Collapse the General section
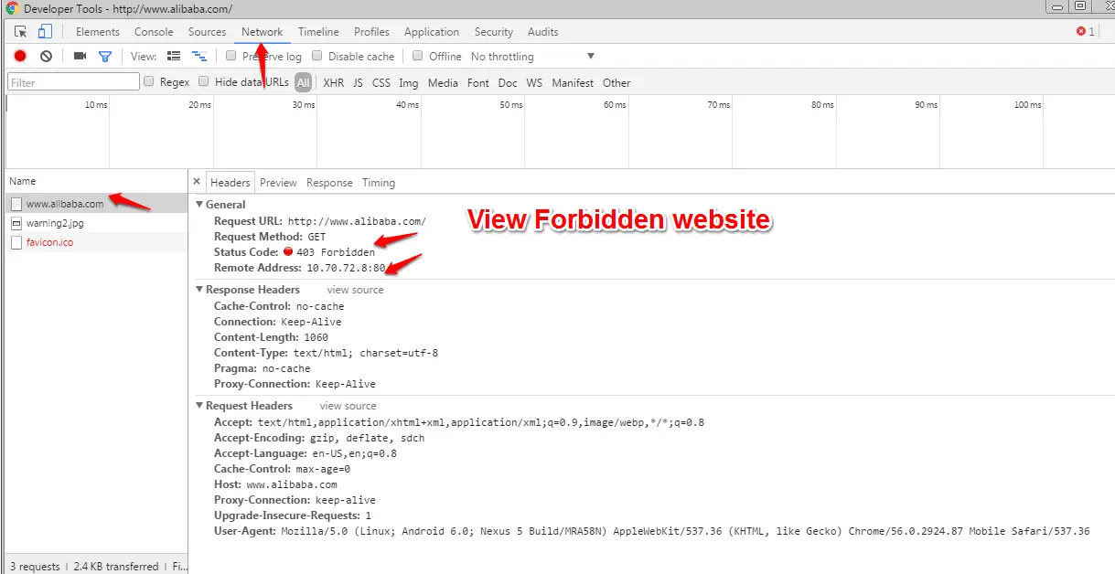Image resolution: width=1115 pixels, height=574 pixels. [200, 205]
